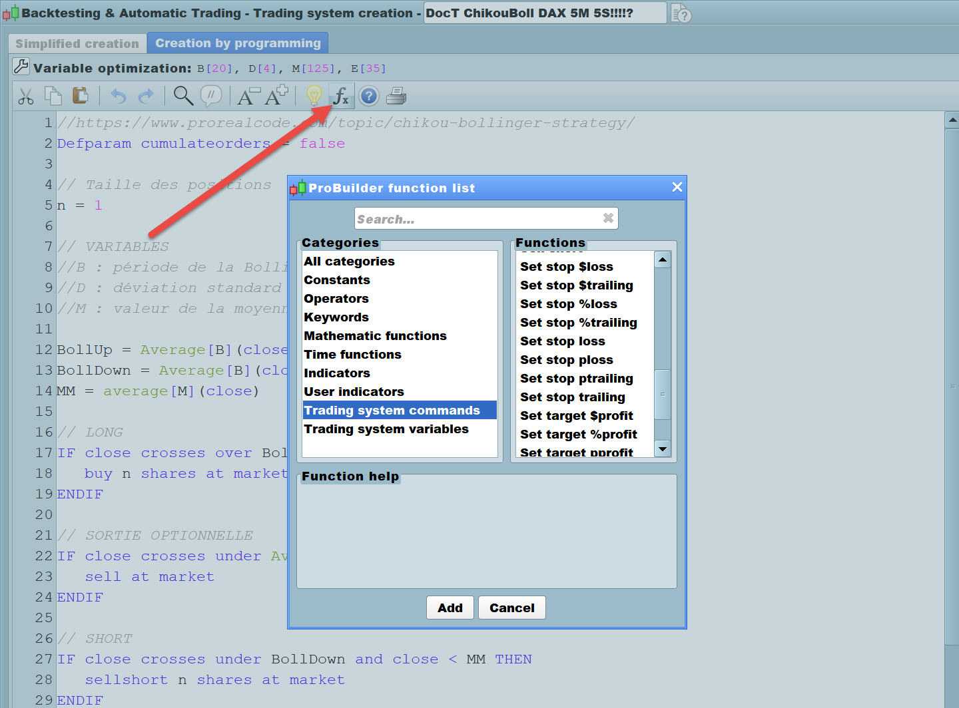This screenshot has height=708, width=959.
Task: Select the Indicators category
Action: [x=400, y=373]
